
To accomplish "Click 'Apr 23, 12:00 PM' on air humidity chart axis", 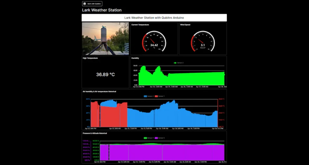I will click(x=131, y=128).
